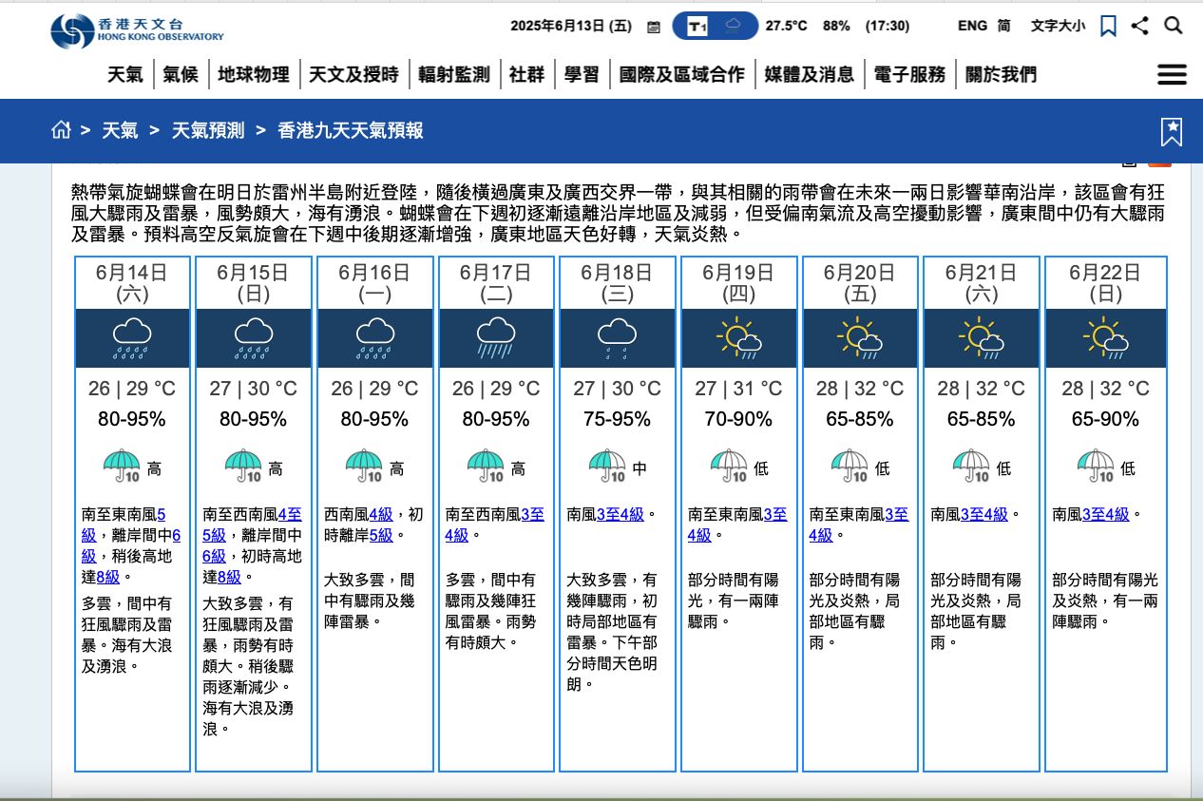Expand the 天氣 navigation menu
Viewport: 1203px width, 801px height.
point(125,74)
